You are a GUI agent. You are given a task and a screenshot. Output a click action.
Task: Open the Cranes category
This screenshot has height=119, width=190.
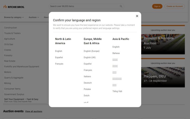click(x=7, y=50)
